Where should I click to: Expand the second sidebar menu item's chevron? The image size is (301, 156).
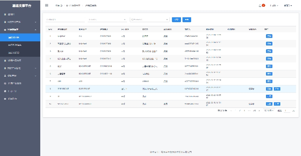tap(35, 22)
